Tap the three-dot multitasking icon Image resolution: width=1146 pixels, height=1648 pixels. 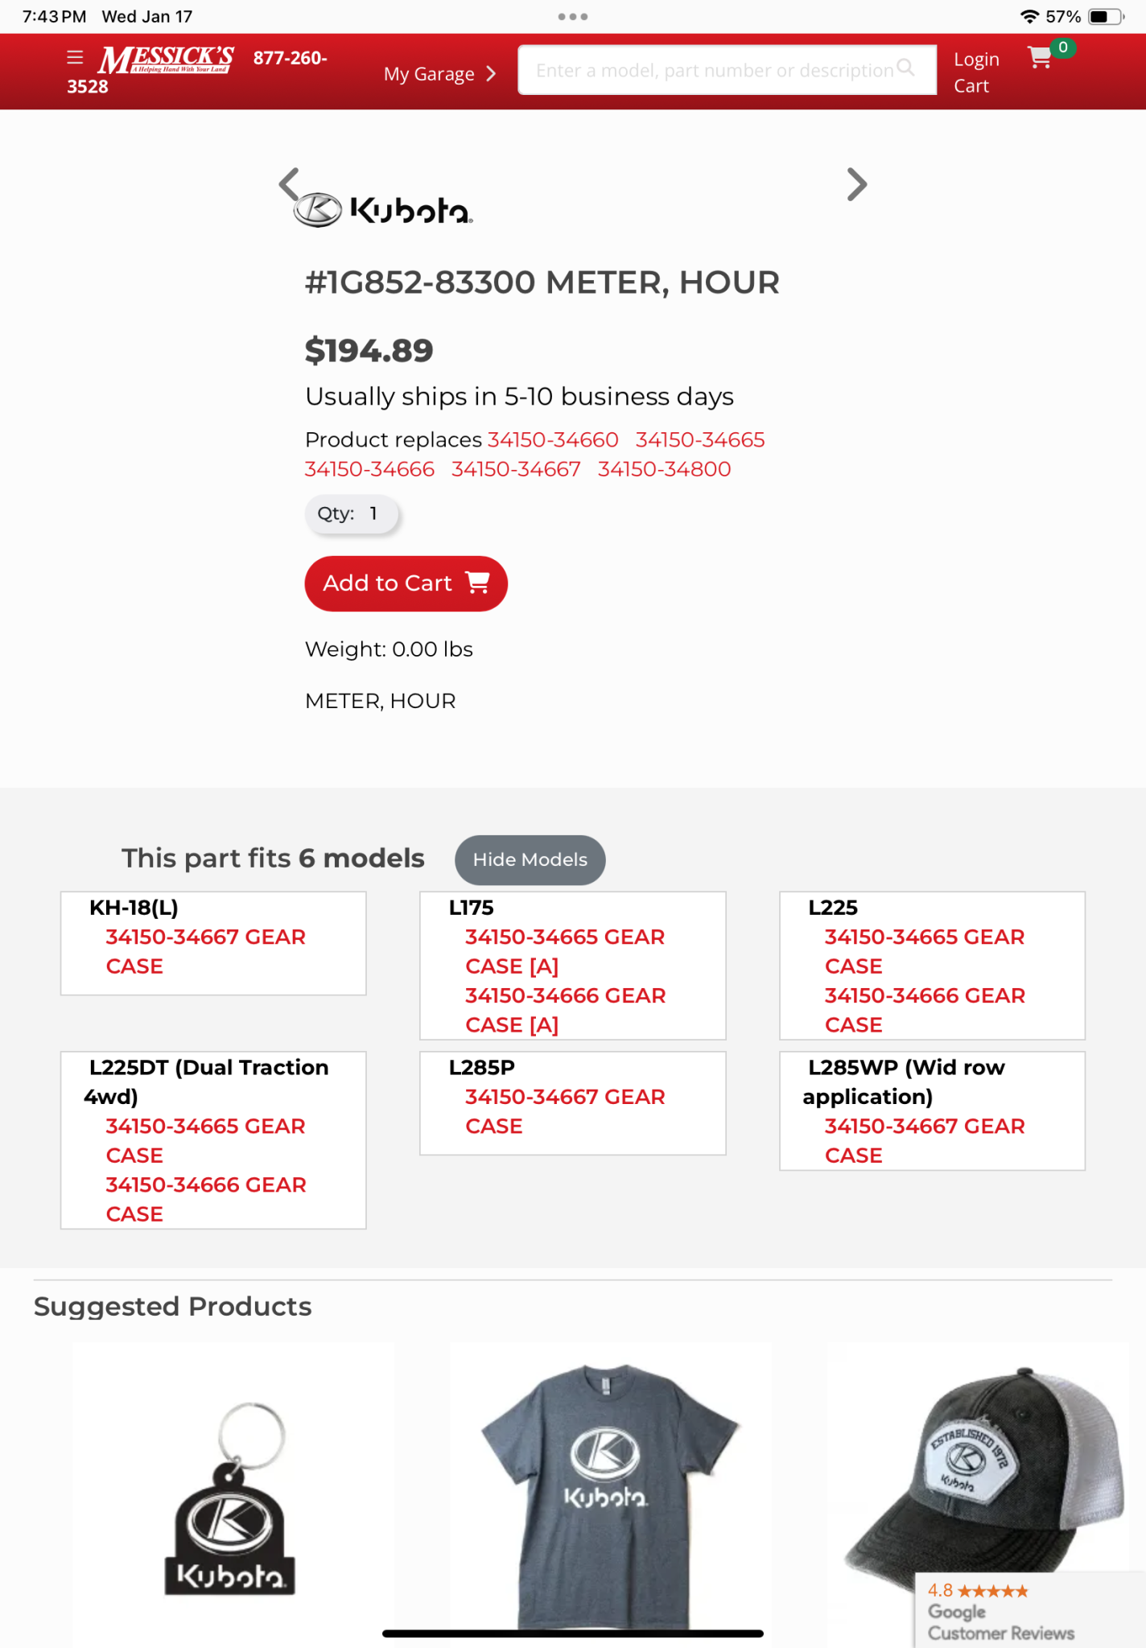572,16
